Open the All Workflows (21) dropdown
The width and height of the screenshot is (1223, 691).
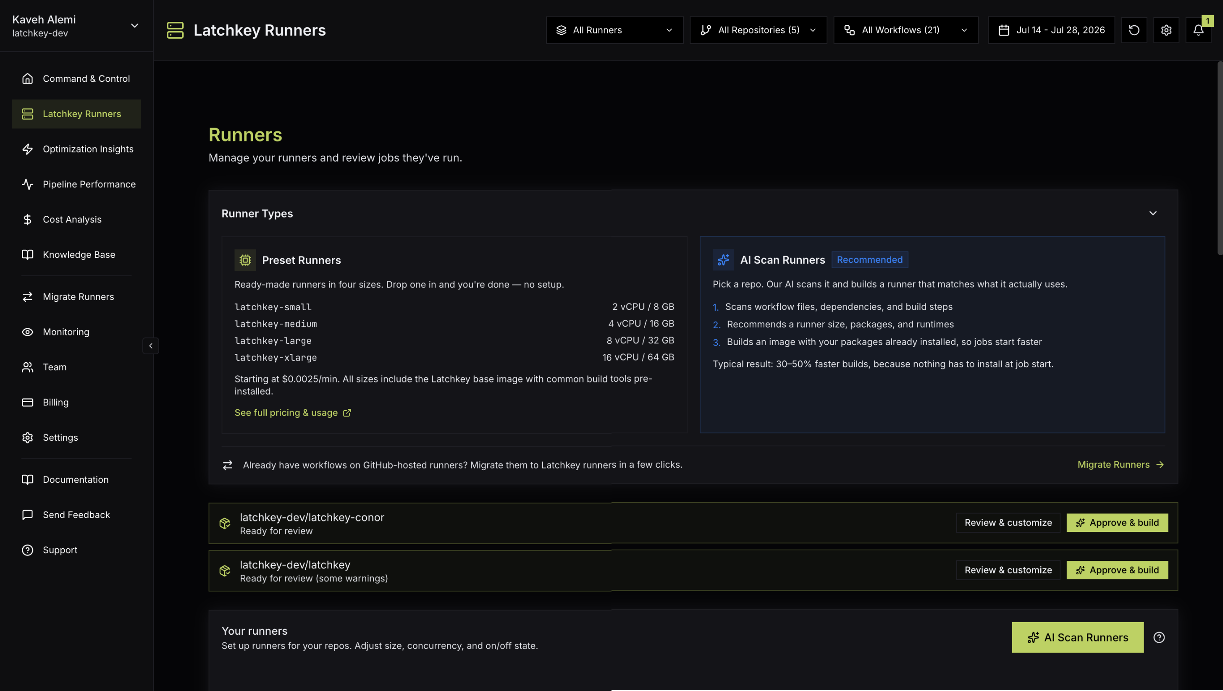[906, 30]
